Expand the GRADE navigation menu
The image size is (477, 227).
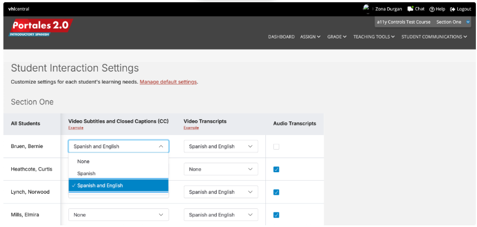click(337, 37)
